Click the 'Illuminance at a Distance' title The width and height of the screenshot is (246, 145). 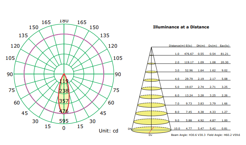pyautogui.click(x=181, y=27)
